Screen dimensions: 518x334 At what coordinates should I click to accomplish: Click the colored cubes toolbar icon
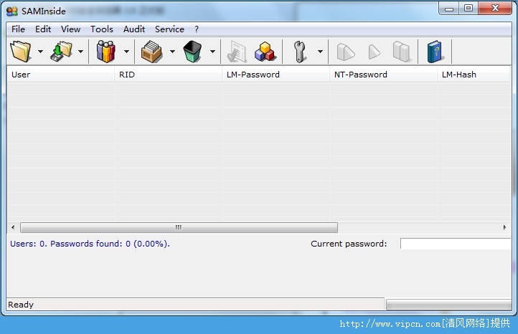point(265,52)
